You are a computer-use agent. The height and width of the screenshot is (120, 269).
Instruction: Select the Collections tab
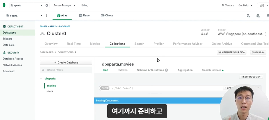[x=117, y=44]
